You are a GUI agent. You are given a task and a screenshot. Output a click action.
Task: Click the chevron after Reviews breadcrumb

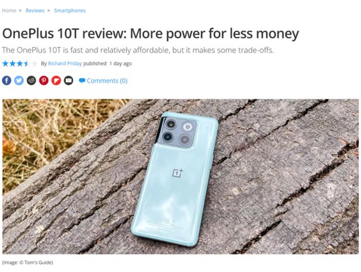pos(49,11)
